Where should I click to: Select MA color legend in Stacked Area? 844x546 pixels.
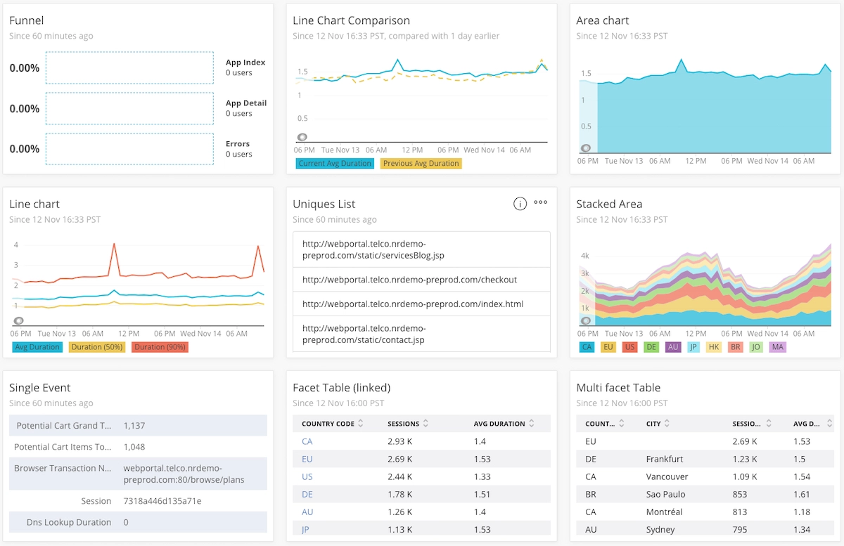778,347
